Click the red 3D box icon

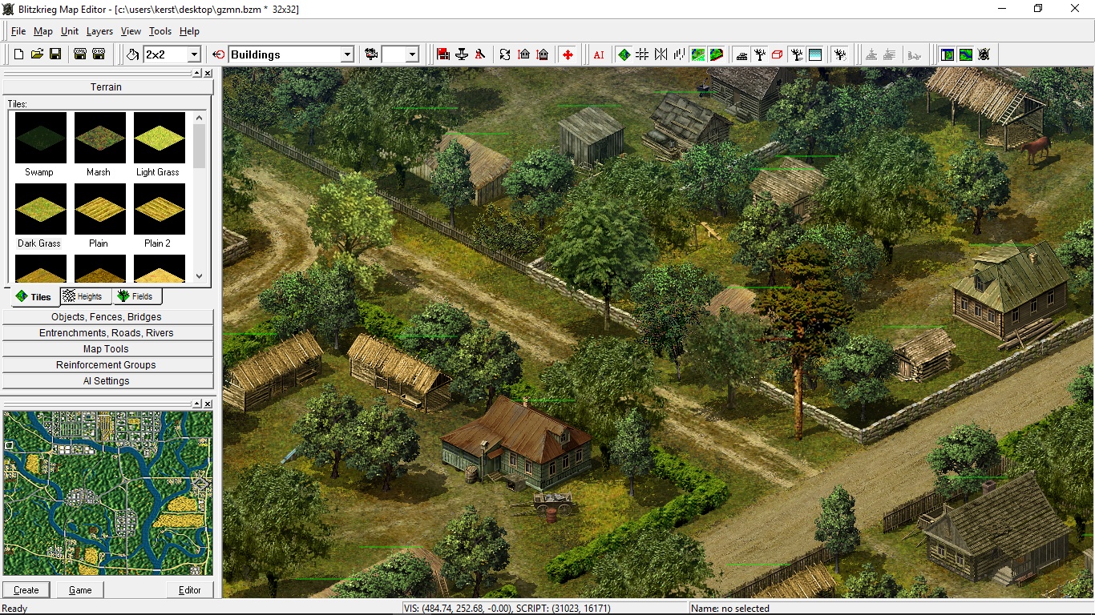coord(778,54)
